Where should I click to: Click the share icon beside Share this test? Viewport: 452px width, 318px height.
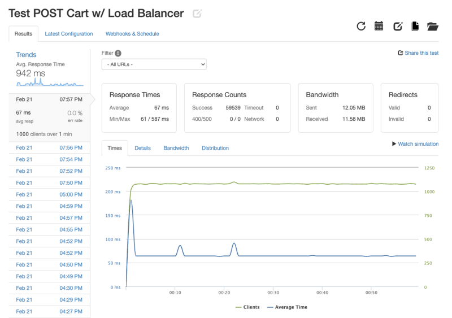[400, 53]
